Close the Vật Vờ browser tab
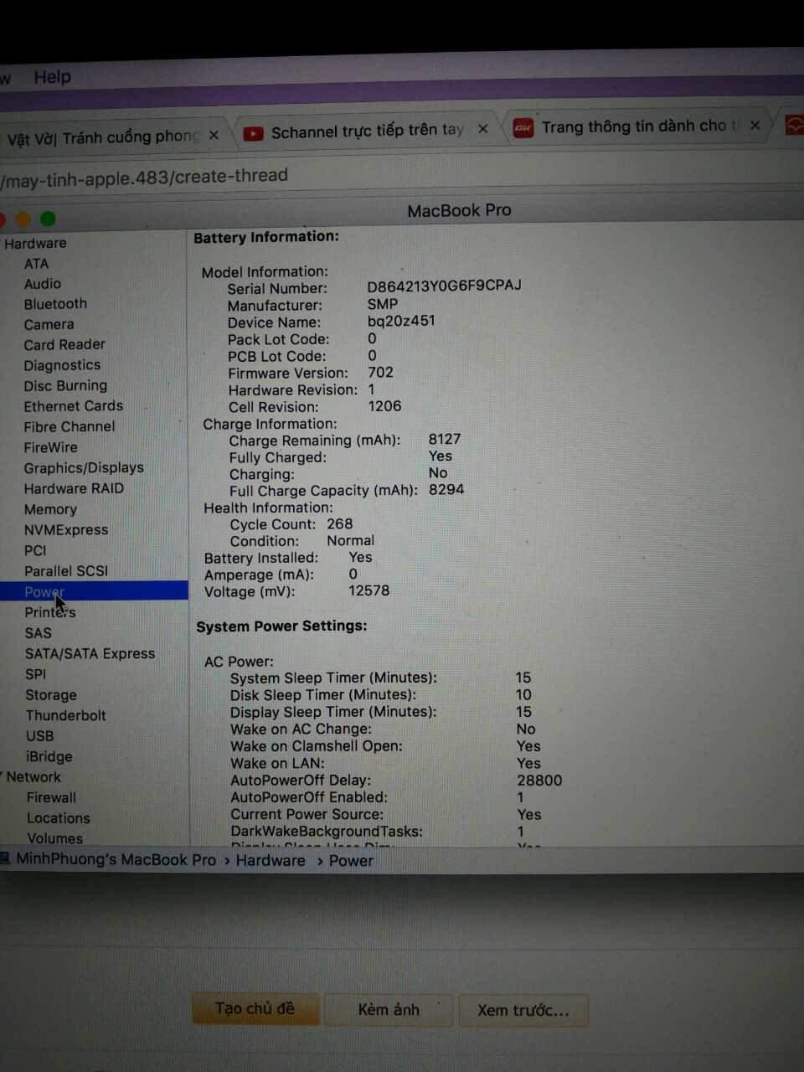The width and height of the screenshot is (804, 1072). click(214, 134)
